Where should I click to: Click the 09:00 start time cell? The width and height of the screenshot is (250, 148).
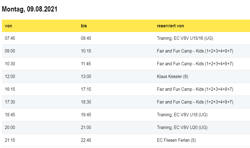click(x=10, y=51)
